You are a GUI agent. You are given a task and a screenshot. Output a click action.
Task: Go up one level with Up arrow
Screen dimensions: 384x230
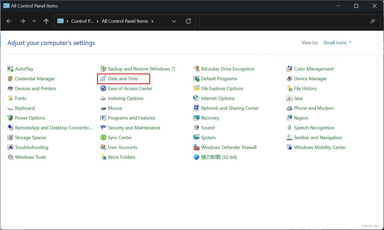click(46, 21)
